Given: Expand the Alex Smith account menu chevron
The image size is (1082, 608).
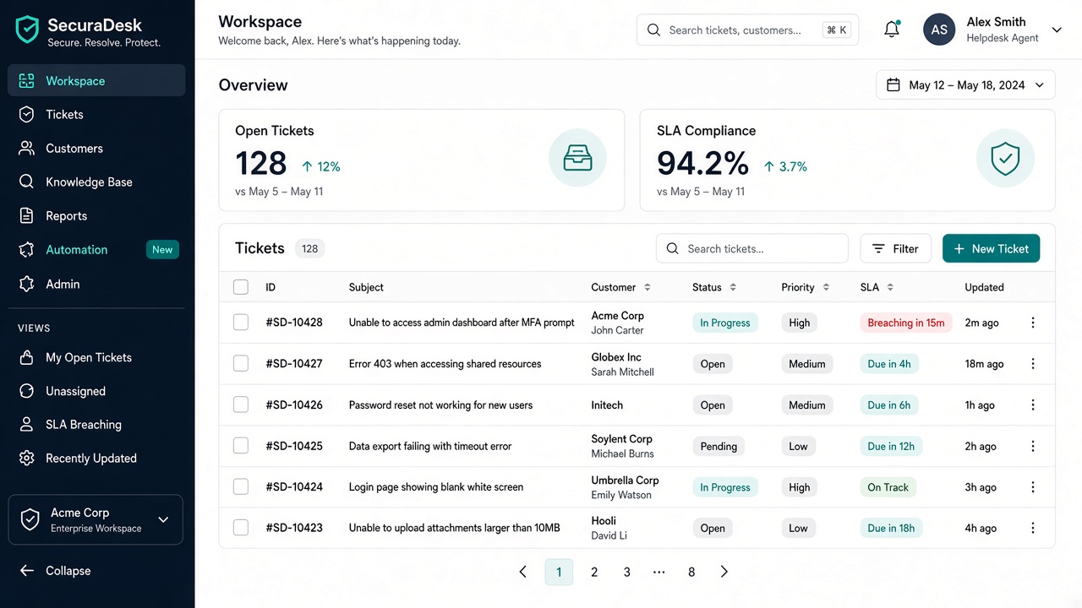Looking at the screenshot, I should pyautogui.click(x=1057, y=30).
